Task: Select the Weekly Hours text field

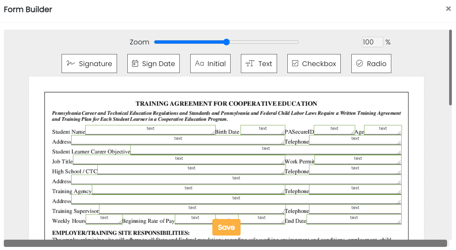Action: (x=104, y=219)
